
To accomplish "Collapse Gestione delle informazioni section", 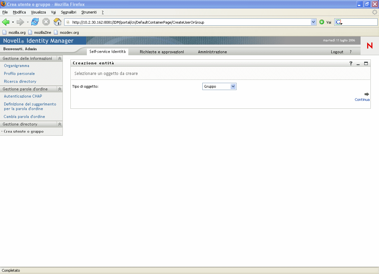I will click(60, 58).
